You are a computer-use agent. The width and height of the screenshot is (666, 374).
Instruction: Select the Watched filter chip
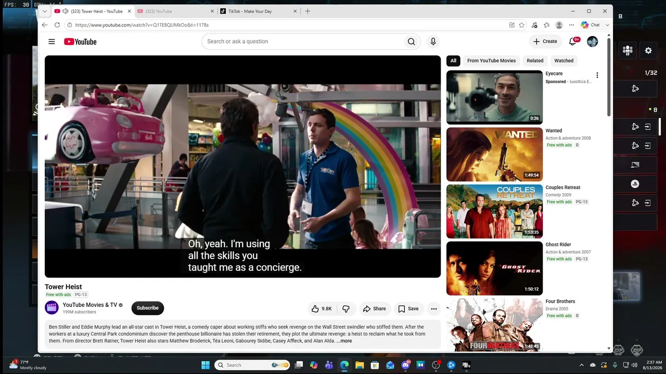(563, 61)
